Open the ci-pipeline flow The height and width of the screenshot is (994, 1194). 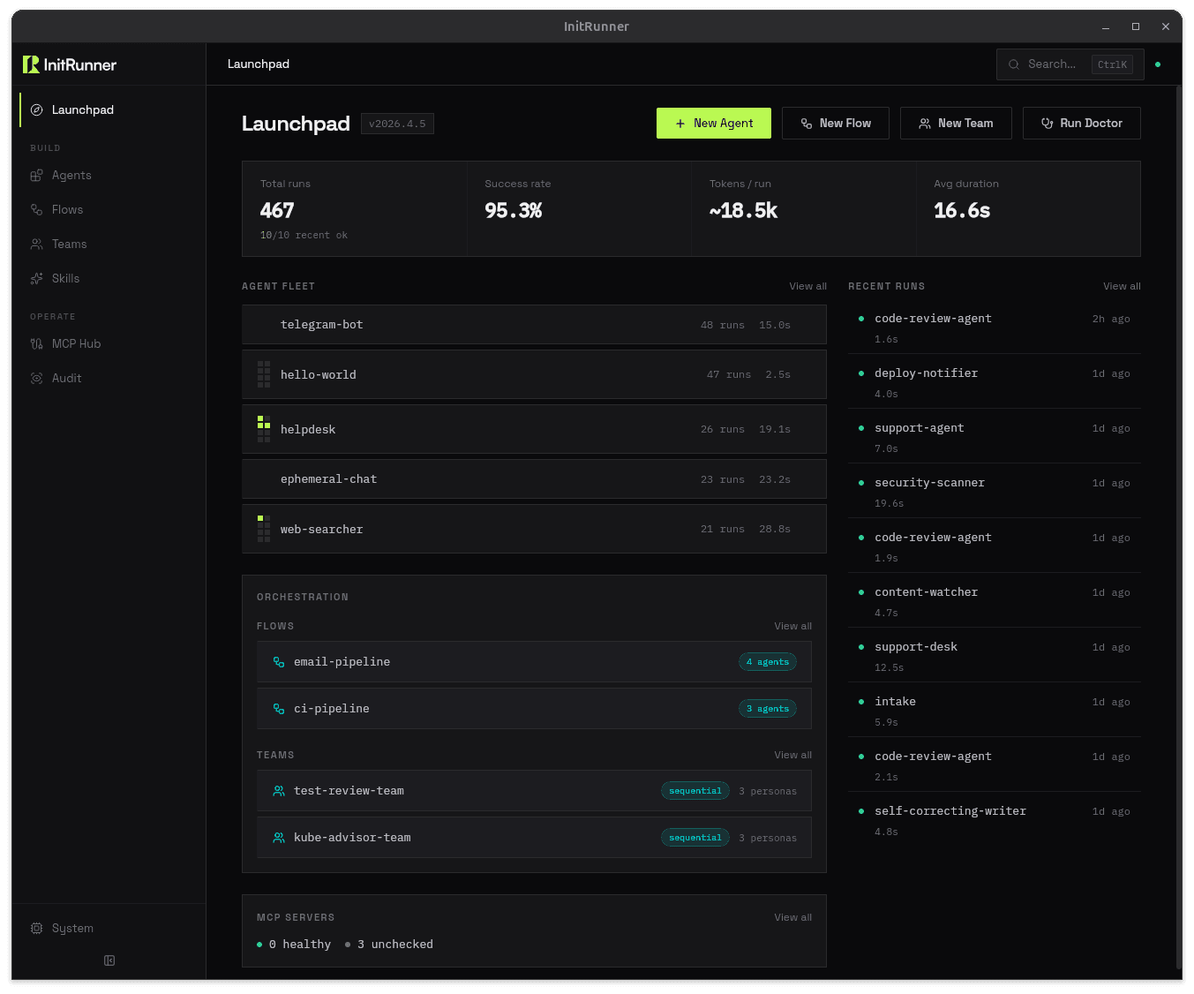(x=534, y=709)
